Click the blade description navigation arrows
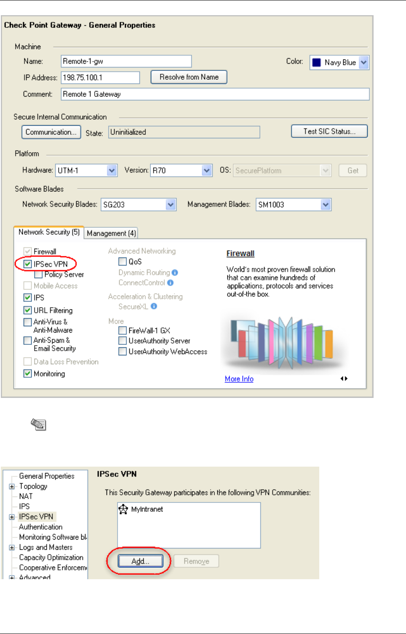This screenshot has height=634, width=406. pyautogui.click(x=344, y=379)
